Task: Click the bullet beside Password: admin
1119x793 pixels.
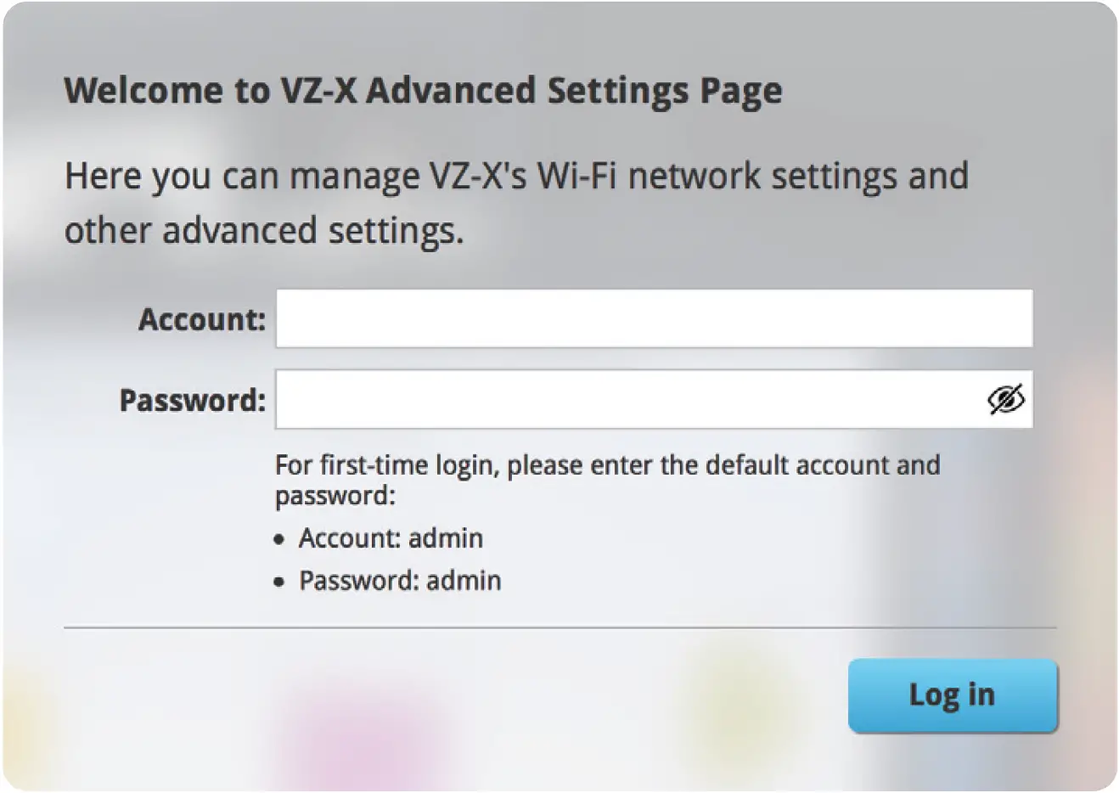Action: [279, 582]
